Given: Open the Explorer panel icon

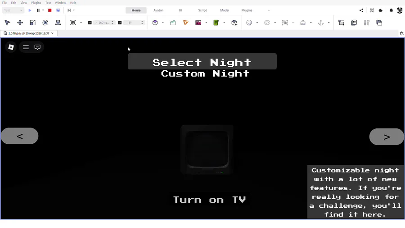Looking at the screenshot, I should click(341, 23).
